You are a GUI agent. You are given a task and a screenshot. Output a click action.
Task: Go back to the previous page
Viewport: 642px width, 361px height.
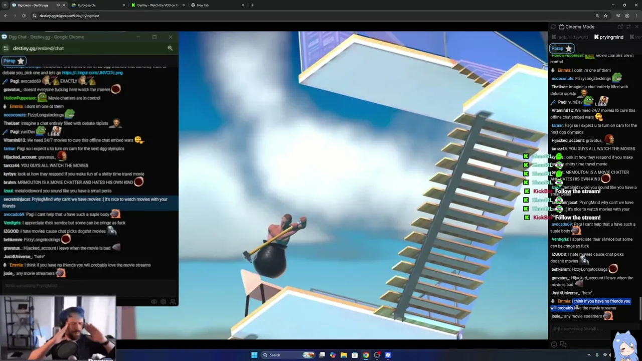6,16
